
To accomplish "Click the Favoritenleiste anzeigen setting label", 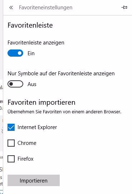I will (36, 43).
